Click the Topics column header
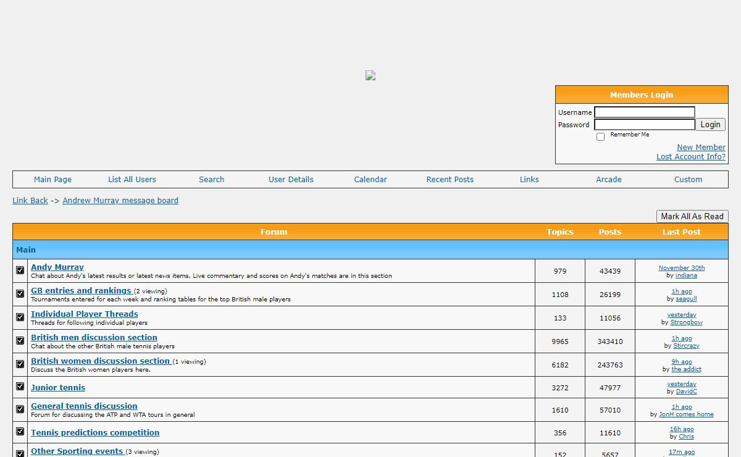The width and height of the screenshot is (741, 457). coord(560,232)
